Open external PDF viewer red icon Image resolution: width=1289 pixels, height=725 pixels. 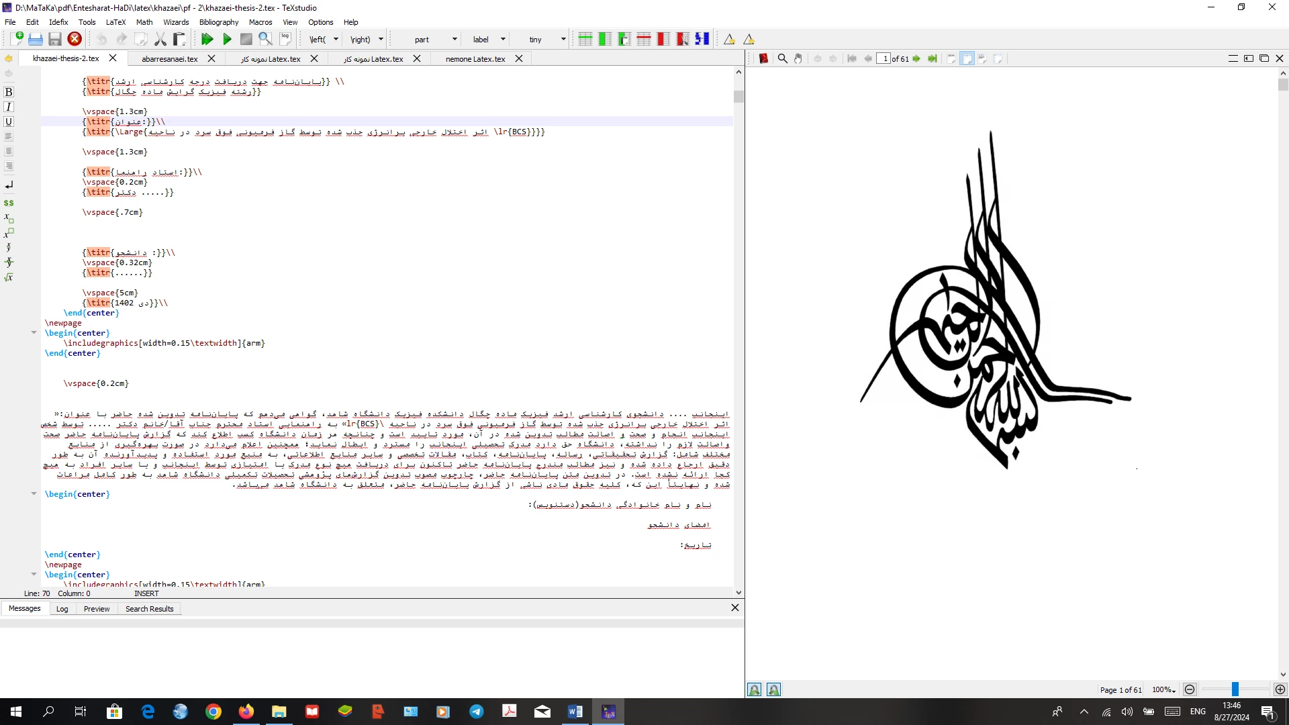(x=763, y=58)
